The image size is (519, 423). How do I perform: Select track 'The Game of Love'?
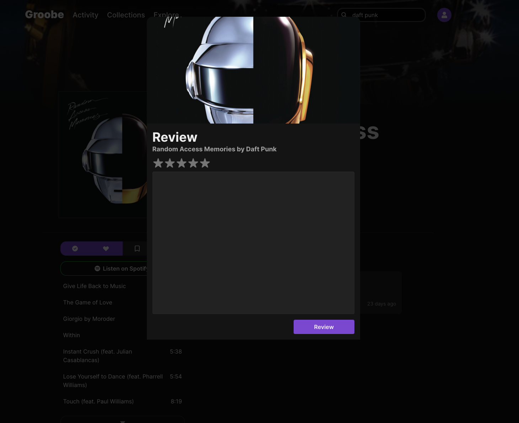tap(88, 303)
